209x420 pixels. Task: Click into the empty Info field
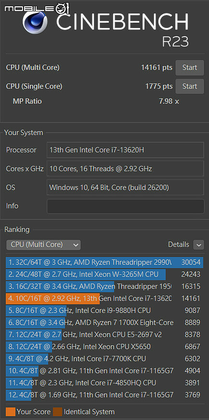[x=126, y=206]
